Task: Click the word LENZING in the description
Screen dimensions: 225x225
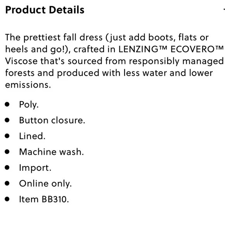Action: pyautogui.click(x=138, y=49)
